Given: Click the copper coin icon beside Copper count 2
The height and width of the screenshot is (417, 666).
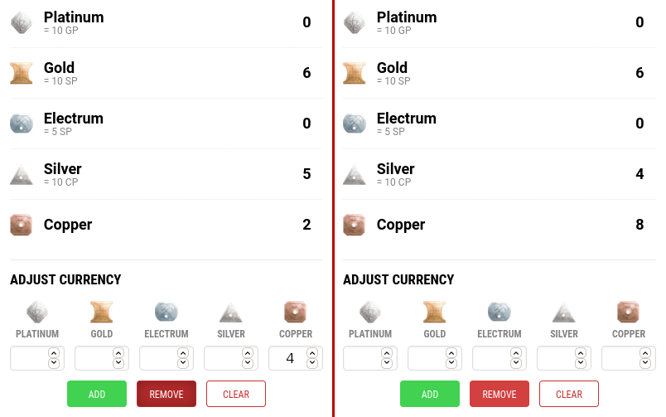Looking at the screenshot, I should point(22,225).
